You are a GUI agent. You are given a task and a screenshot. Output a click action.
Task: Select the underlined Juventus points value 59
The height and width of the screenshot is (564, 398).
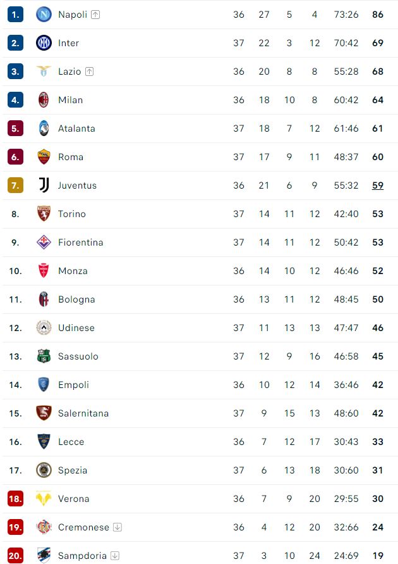click(378, 185)
